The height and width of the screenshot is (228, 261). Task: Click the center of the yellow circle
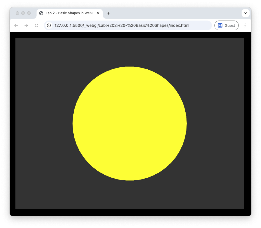[x=130, y=124]
